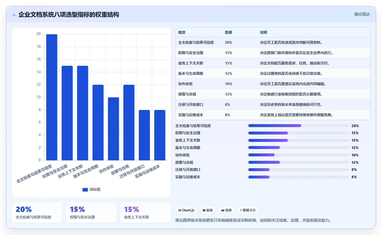This screenshot has height=235, width=382.
Task: Click the 协作体验 bar in the chart
Action: [113, 129]
